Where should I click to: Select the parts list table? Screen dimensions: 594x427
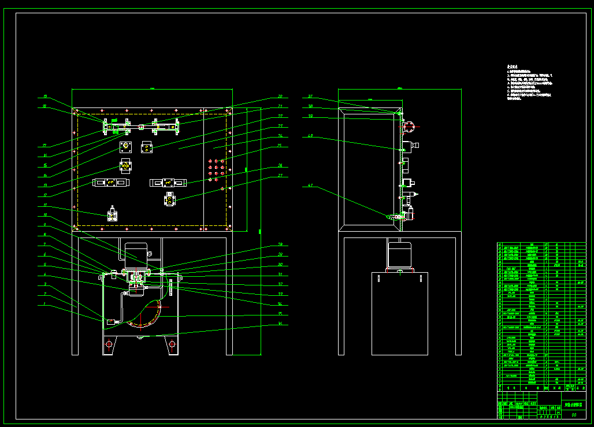click(x=541, y=317)
